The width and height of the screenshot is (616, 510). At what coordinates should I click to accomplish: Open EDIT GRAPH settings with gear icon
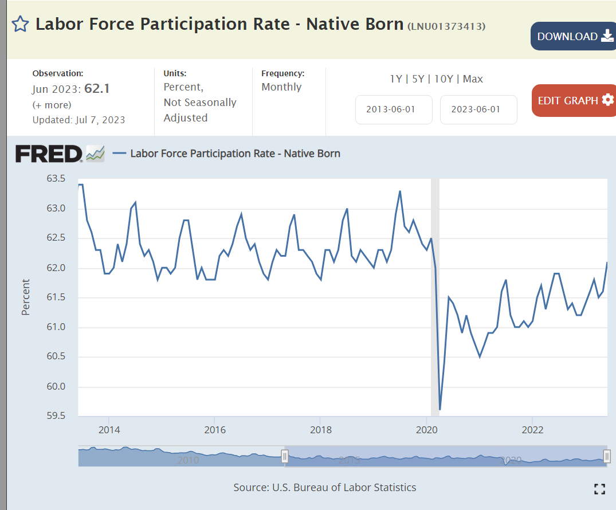click(574, 100)
